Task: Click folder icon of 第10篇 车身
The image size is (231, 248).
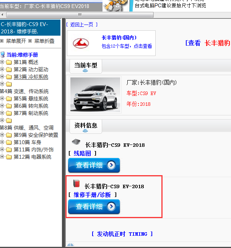Action: (9, 142)
